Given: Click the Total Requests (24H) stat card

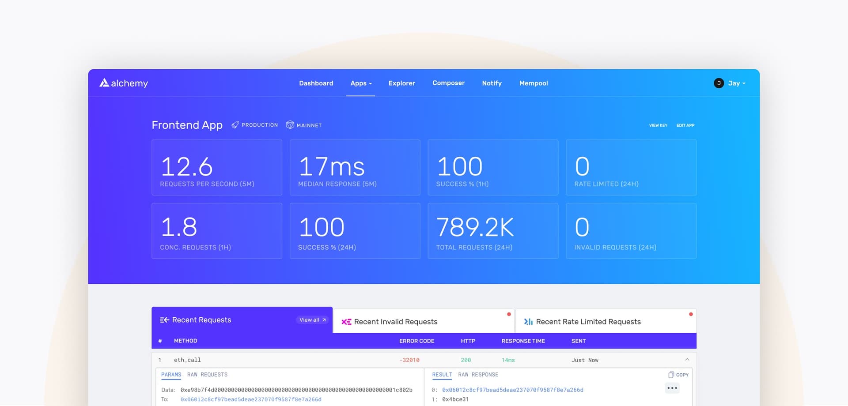Looking at the screenshot, I should (493, 231).
